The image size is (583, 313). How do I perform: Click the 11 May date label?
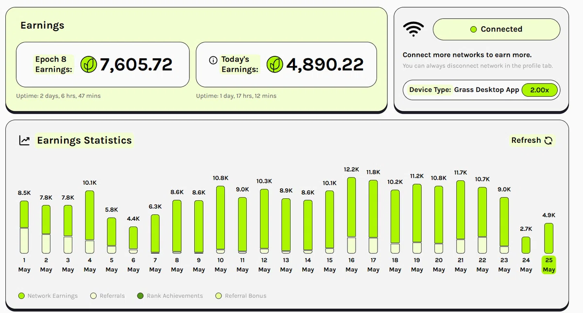point(242,265)
